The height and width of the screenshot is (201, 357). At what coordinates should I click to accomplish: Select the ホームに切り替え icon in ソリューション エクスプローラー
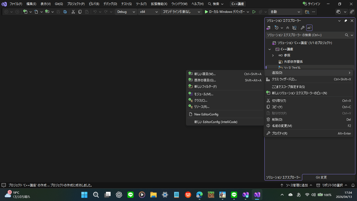coord(268,27)
